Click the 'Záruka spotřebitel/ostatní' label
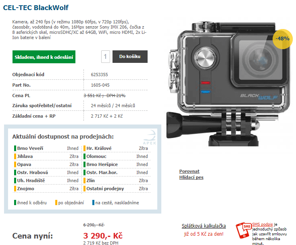The height and width of the screenshot is (245, 296). (42, 106)
